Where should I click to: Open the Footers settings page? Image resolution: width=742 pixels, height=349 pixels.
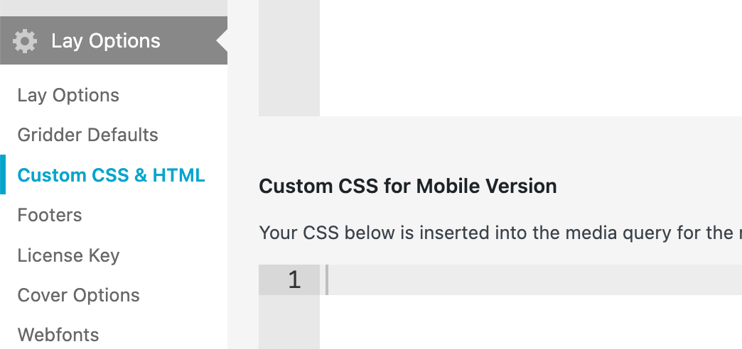point(50,215)
